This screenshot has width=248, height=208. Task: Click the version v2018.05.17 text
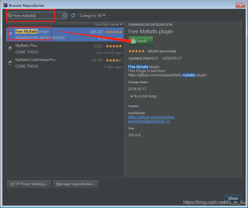172,58
